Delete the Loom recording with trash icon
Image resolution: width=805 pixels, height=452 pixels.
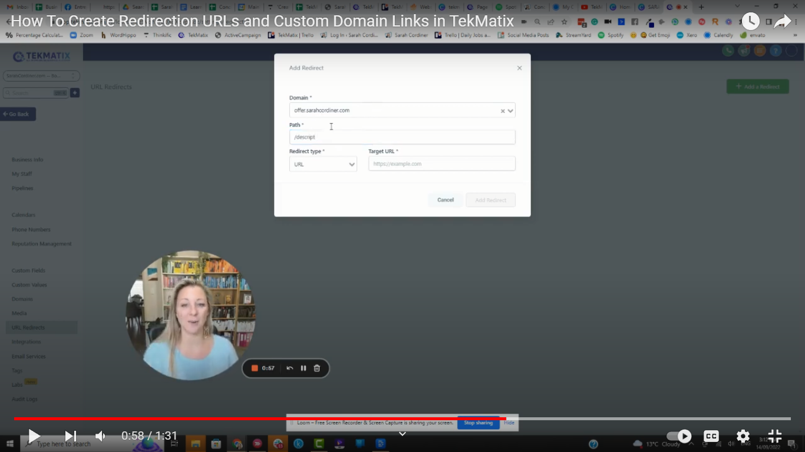(317, 368)
